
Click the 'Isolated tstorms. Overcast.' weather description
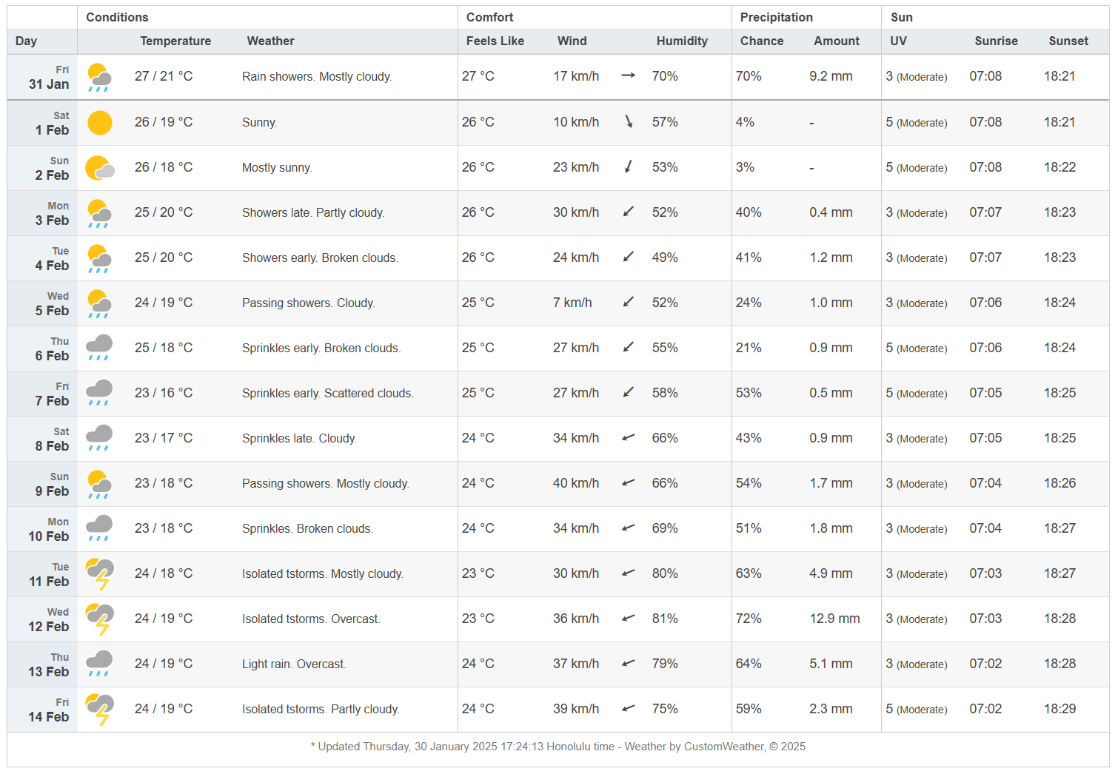tap(311, 619)
